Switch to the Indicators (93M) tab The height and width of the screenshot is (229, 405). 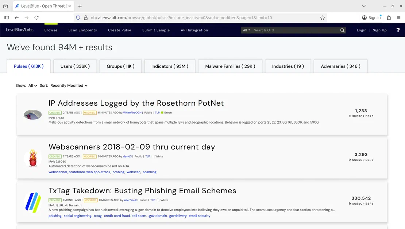170,66
